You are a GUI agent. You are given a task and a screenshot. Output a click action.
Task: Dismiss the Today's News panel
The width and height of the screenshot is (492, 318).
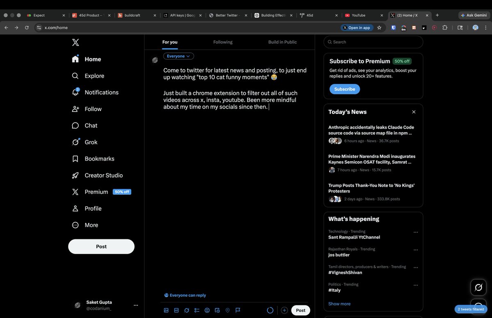tap(414, 112)
